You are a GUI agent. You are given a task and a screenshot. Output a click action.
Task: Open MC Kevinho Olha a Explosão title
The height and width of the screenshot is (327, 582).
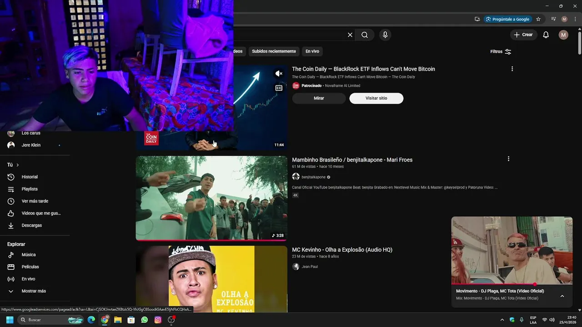[342, 250]
